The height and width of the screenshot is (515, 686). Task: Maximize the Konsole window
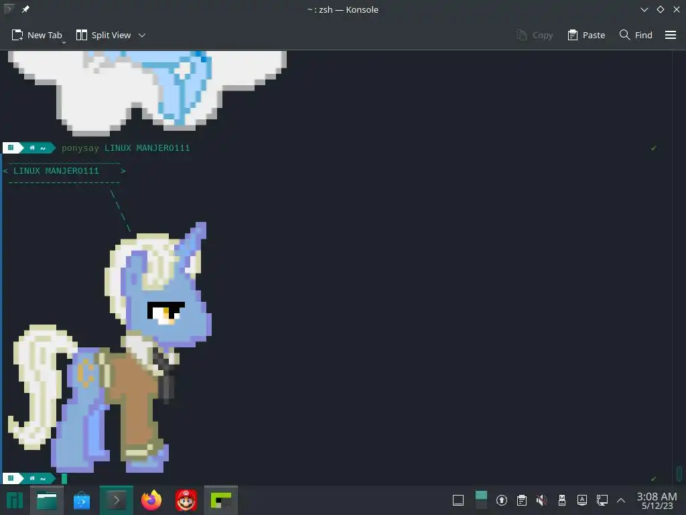coord(660,9)
